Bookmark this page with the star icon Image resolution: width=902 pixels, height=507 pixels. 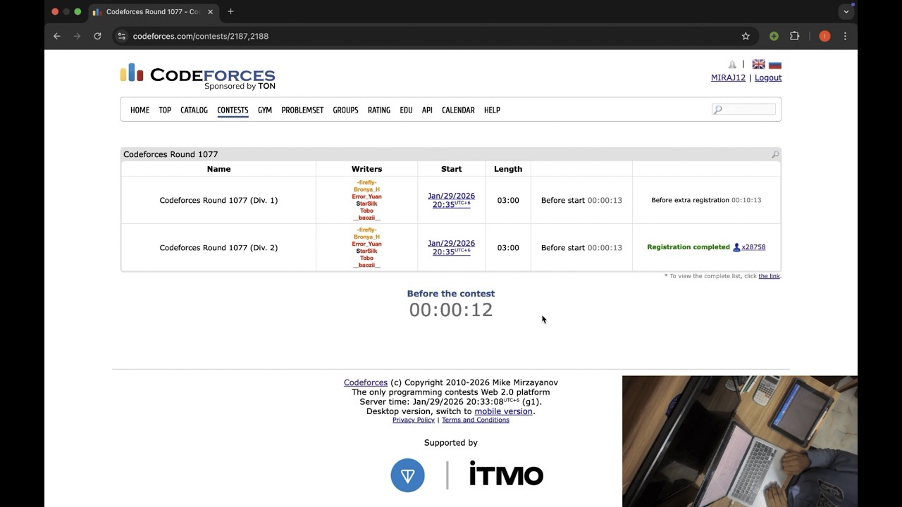[x=746, y=36]
